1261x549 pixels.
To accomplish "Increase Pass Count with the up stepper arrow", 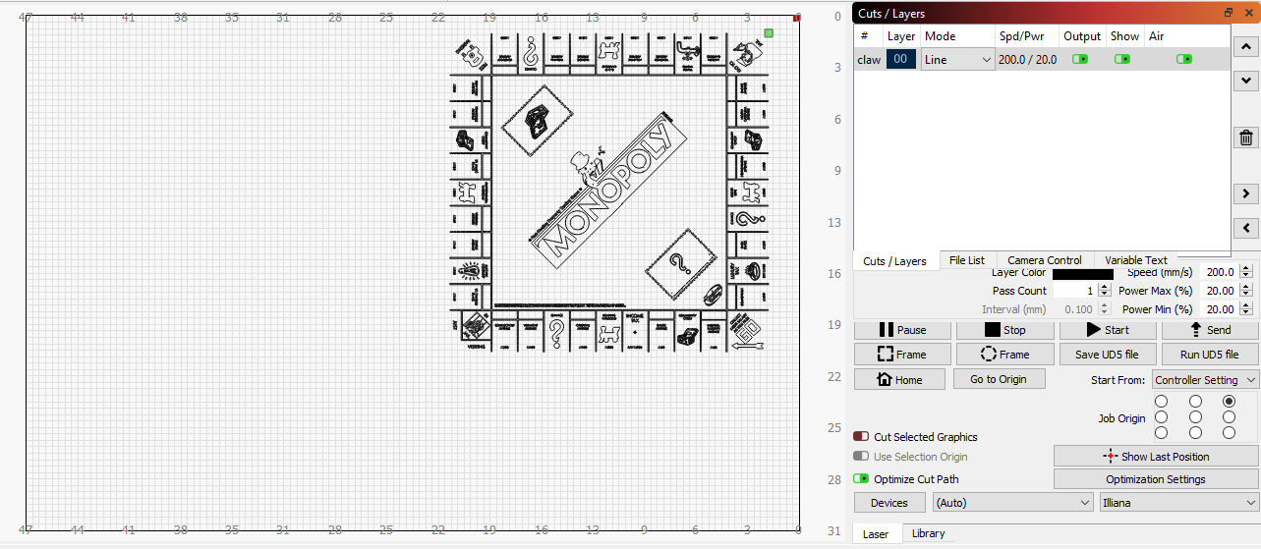I will [x=1104, y=287].
